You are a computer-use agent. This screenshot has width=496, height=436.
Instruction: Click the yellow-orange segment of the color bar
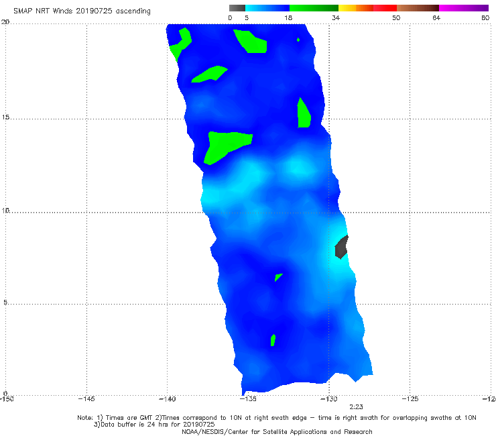coord(356,8)
